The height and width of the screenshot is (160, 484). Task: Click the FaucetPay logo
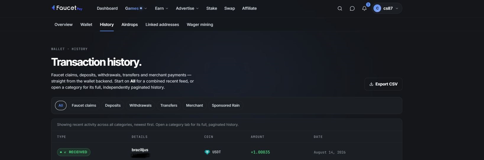pos(67,8)
